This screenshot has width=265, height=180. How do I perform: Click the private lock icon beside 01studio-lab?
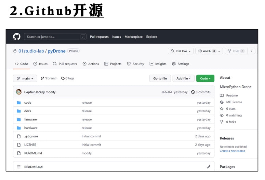pos(15,51)
